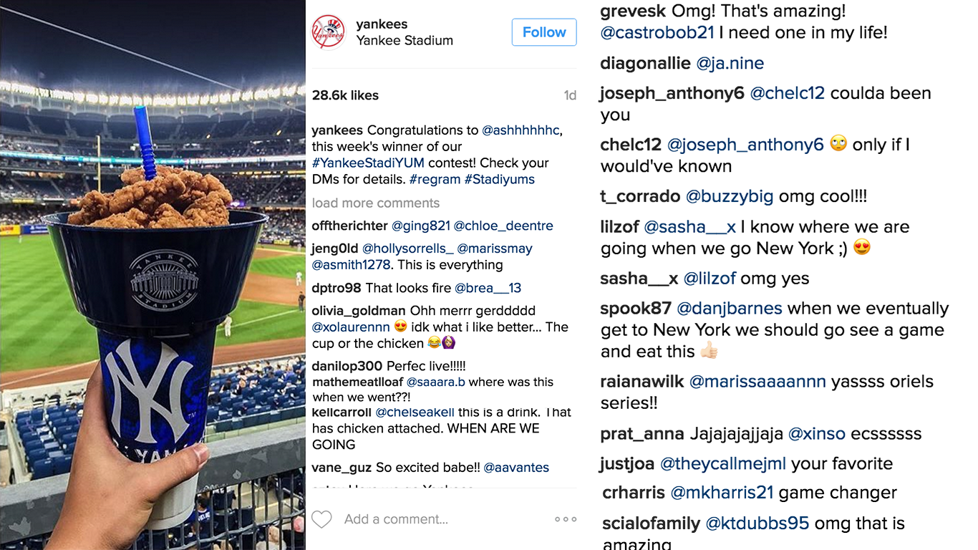Open olivia_goldman's profile from her comment
The width and height of the screenshot is (978, 550).
pyautogui.click(x=358, y=311)
